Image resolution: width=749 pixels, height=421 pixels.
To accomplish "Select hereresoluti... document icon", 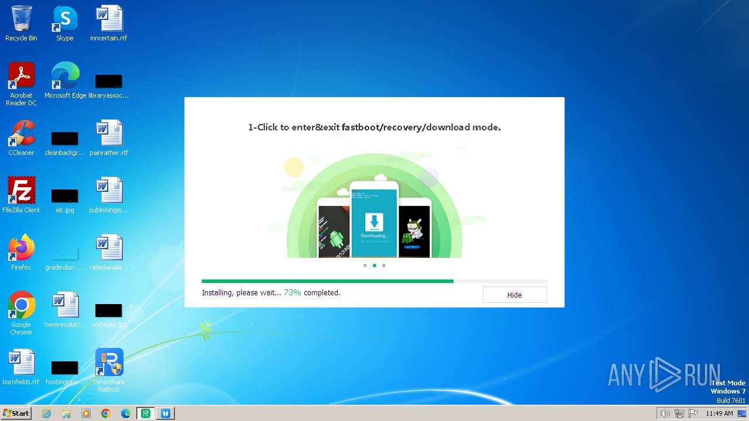I will (65, 310).
